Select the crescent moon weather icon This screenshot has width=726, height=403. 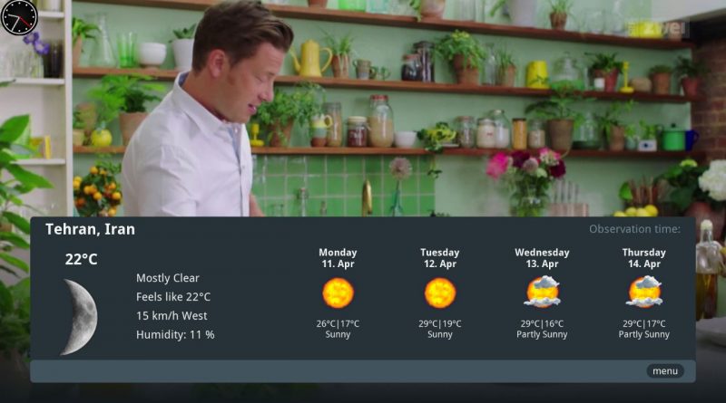coord(80,317)
